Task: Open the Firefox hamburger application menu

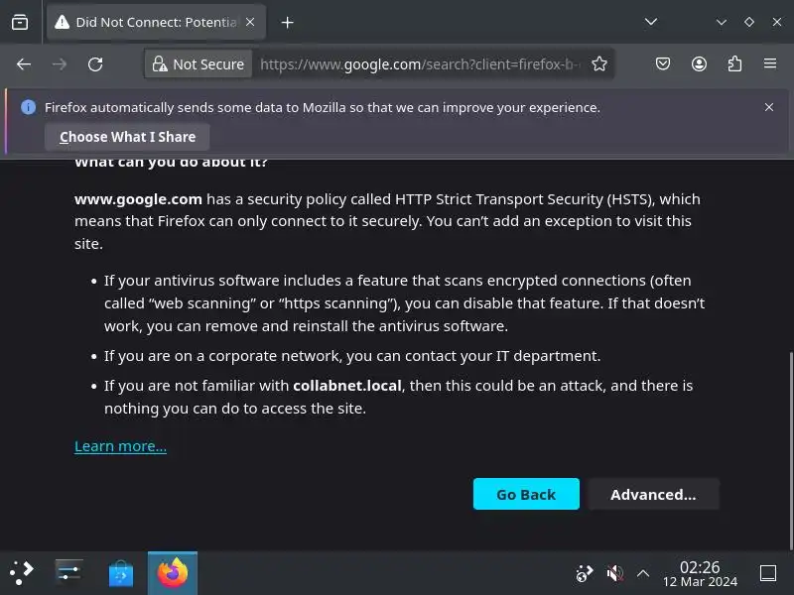Action: [x=770, y=64]
